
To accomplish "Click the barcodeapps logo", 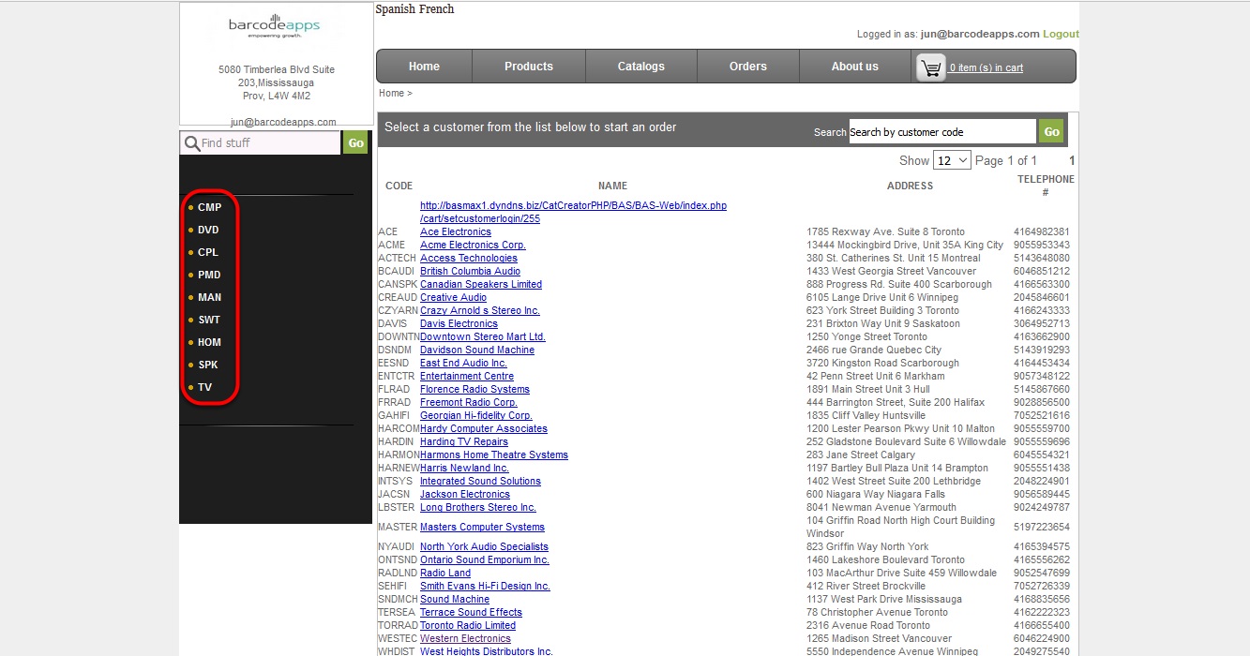I will [274, 25].
